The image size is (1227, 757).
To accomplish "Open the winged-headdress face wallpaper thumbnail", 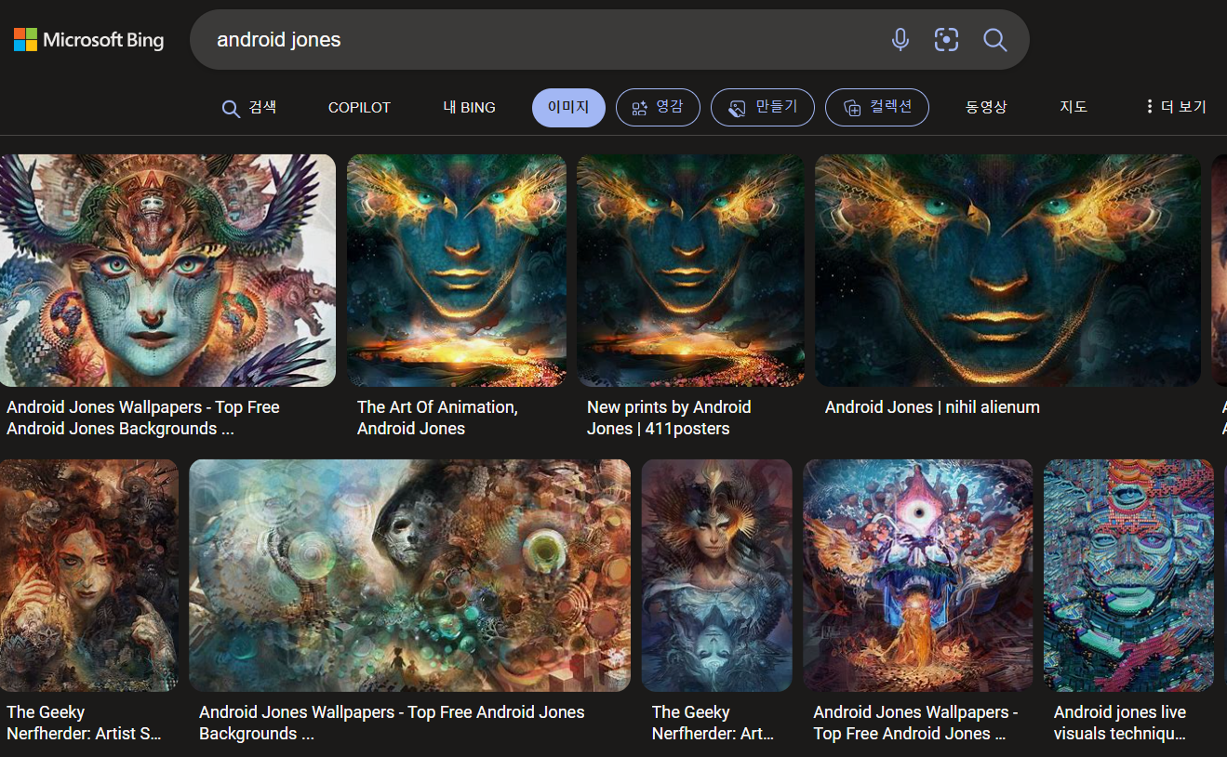I will [x=167, y=271].
